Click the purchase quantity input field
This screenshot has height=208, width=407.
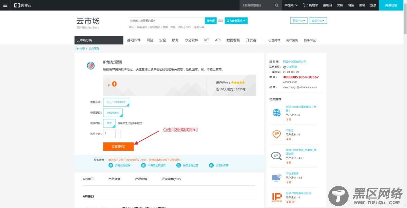[x=109, y=134]
